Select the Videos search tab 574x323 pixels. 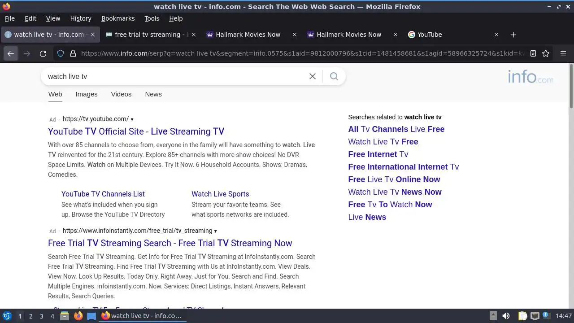point(121,94)
